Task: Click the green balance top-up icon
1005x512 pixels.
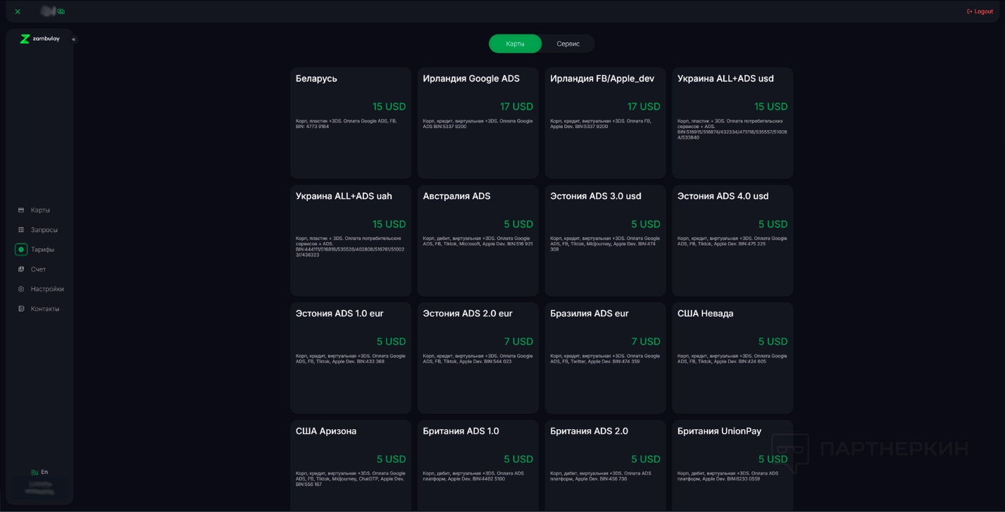Action: coord(61,11)
